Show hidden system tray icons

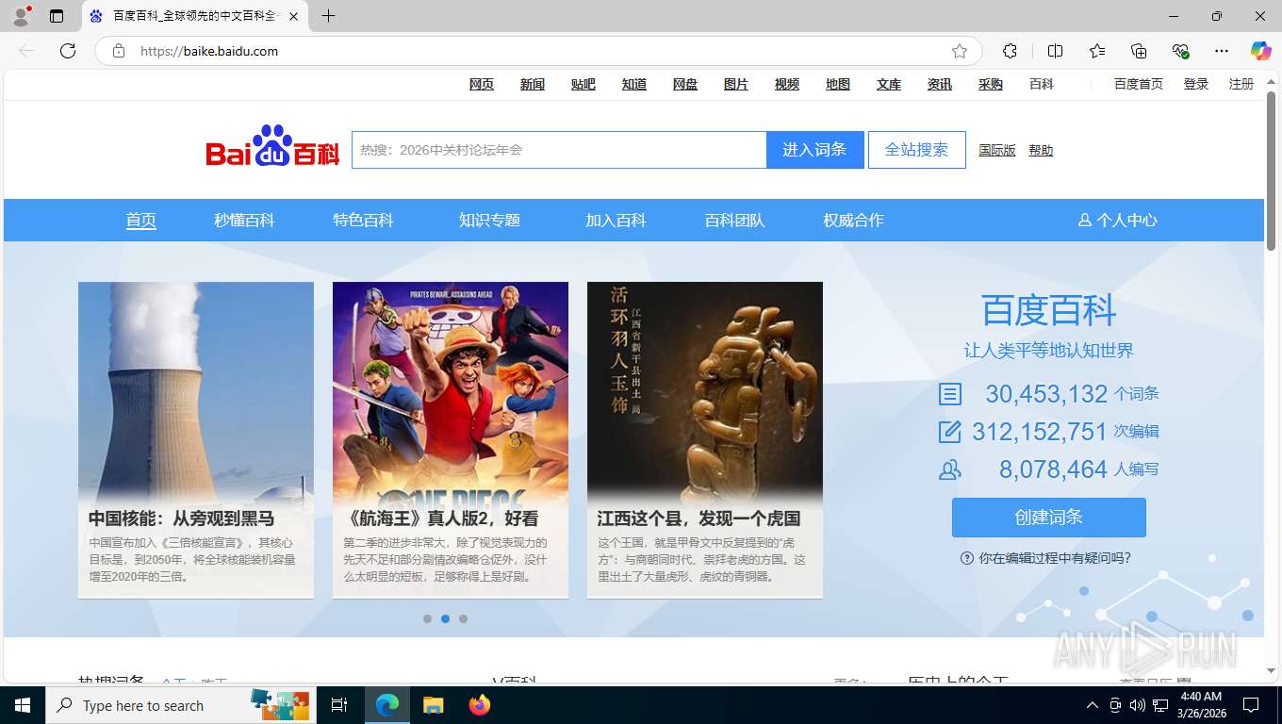(1093, 705)
